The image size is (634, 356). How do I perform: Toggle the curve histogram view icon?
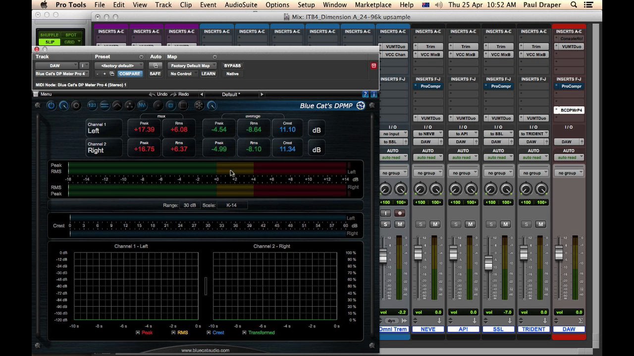(117, 105)
